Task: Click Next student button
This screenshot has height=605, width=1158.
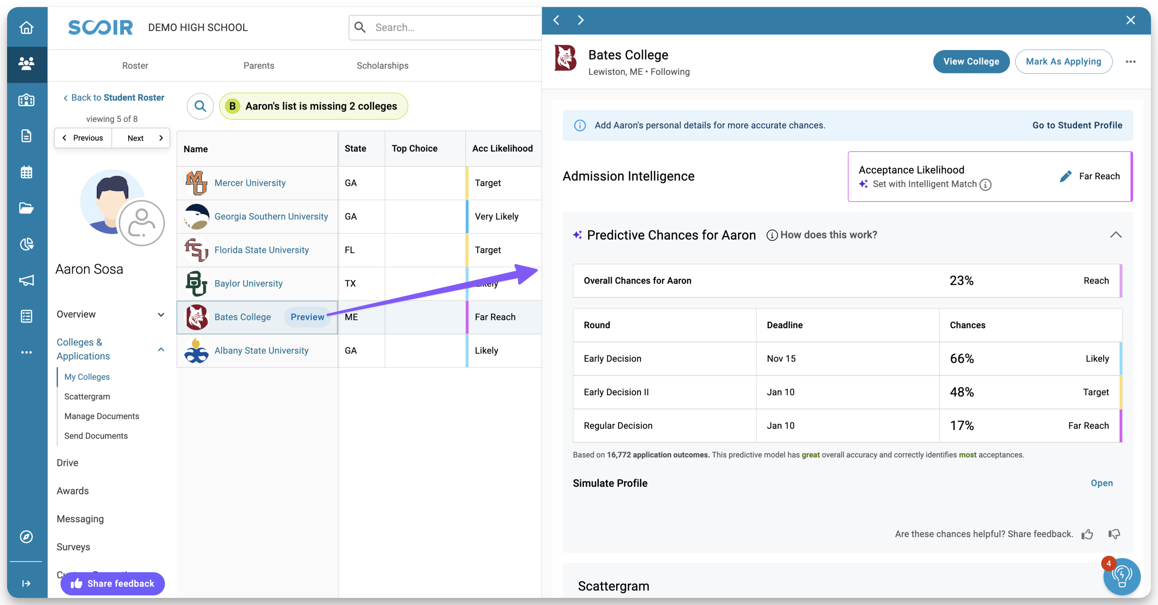Action: [x=141, y=138]
